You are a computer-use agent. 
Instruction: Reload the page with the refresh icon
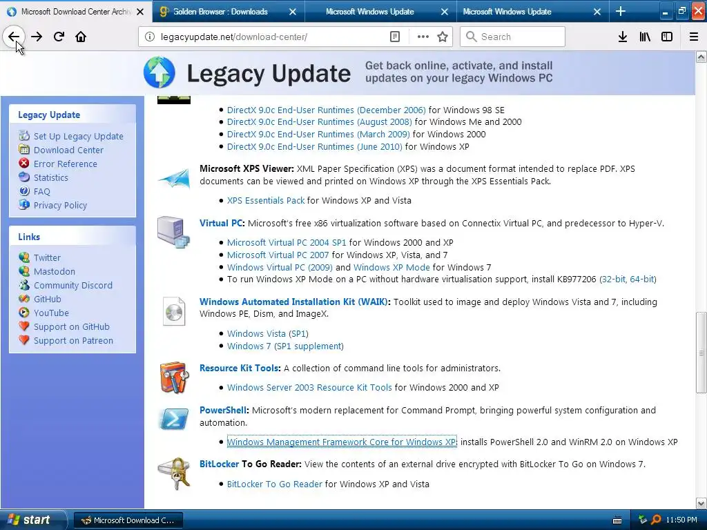coord(59,37)
